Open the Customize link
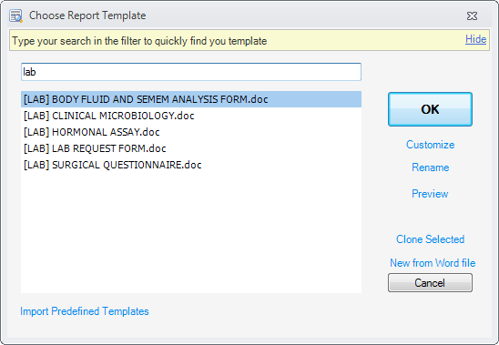Image resolution: width=499 pixels, height=345 pixels. click(x=431, y=145)
